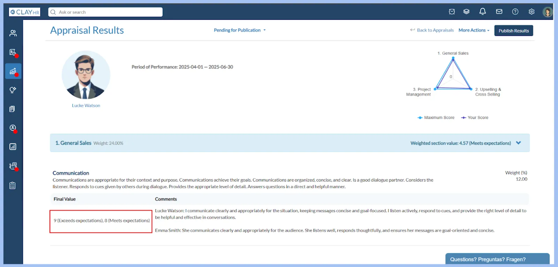Open the settings gear icon

click(531, 12)
